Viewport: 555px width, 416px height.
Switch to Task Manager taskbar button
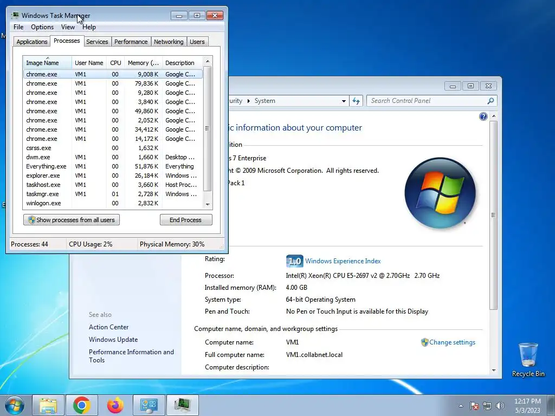182,405
